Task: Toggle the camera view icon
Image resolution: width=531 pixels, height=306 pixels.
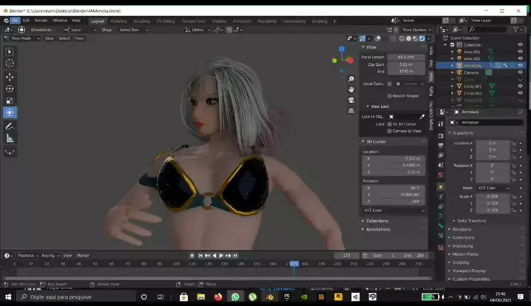Action: (351, 100)
